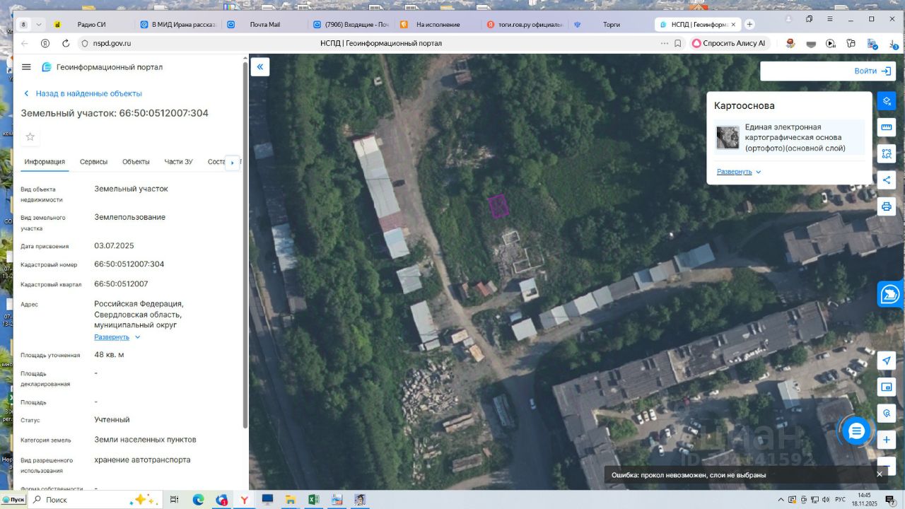This screenshot has width=905, height=509.
Task: Click the date 03.07.2025 value
Action: [x=114, y=245]
